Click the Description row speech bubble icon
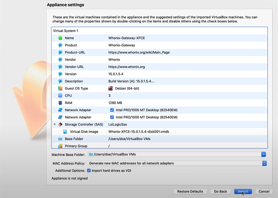Screen dimensions: 278x198 point(60,81)
